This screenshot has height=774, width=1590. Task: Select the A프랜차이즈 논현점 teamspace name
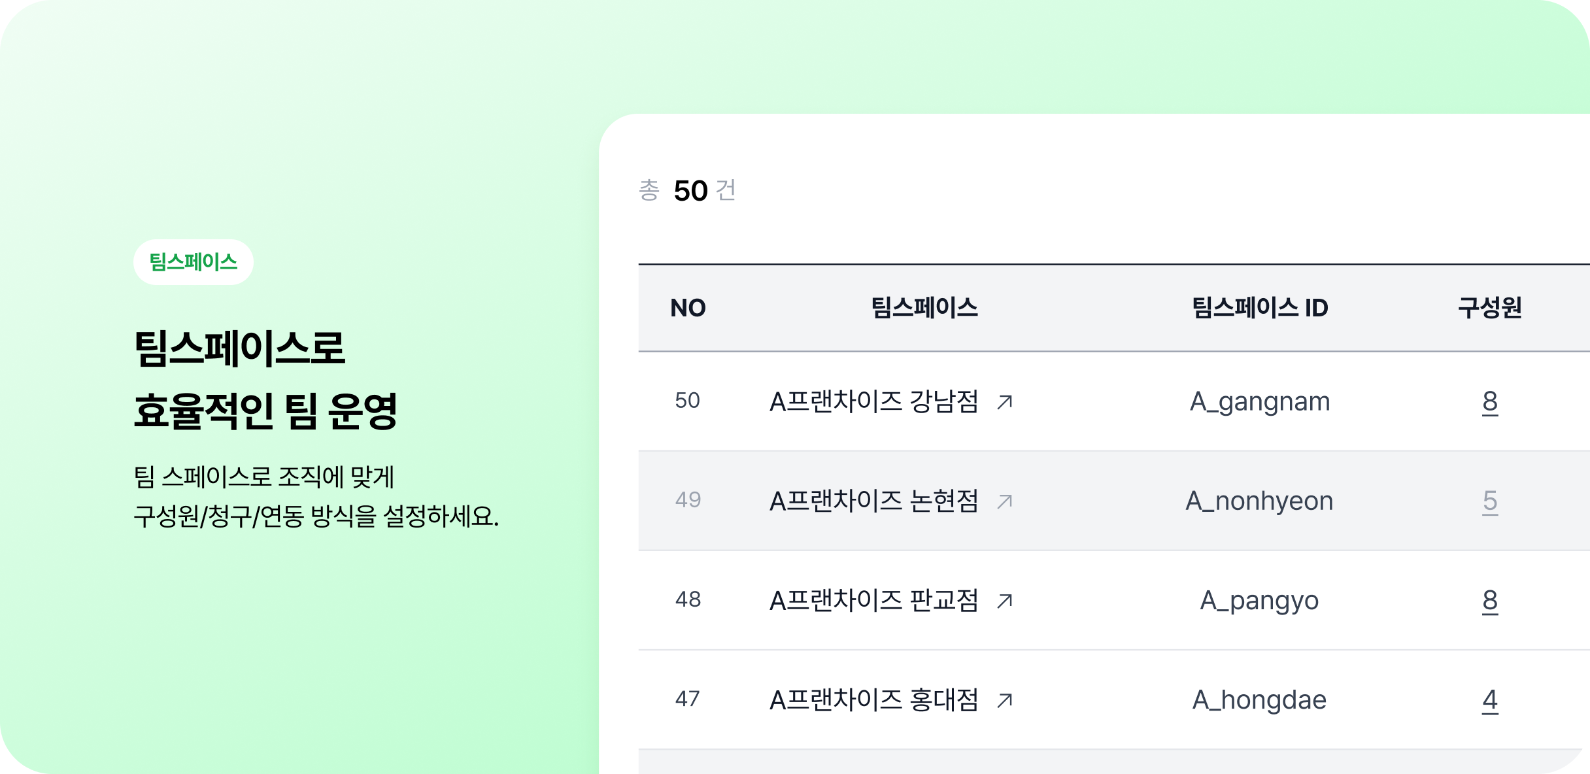(874, 501)
